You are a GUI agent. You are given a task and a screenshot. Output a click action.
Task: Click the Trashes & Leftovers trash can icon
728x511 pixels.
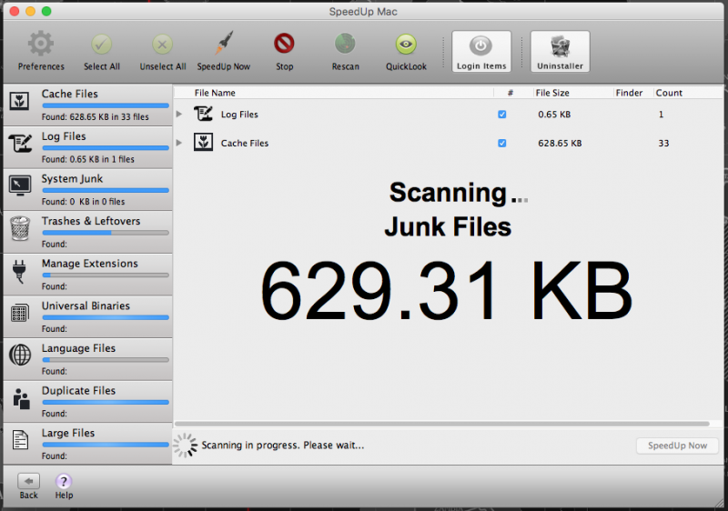point(20,228)
